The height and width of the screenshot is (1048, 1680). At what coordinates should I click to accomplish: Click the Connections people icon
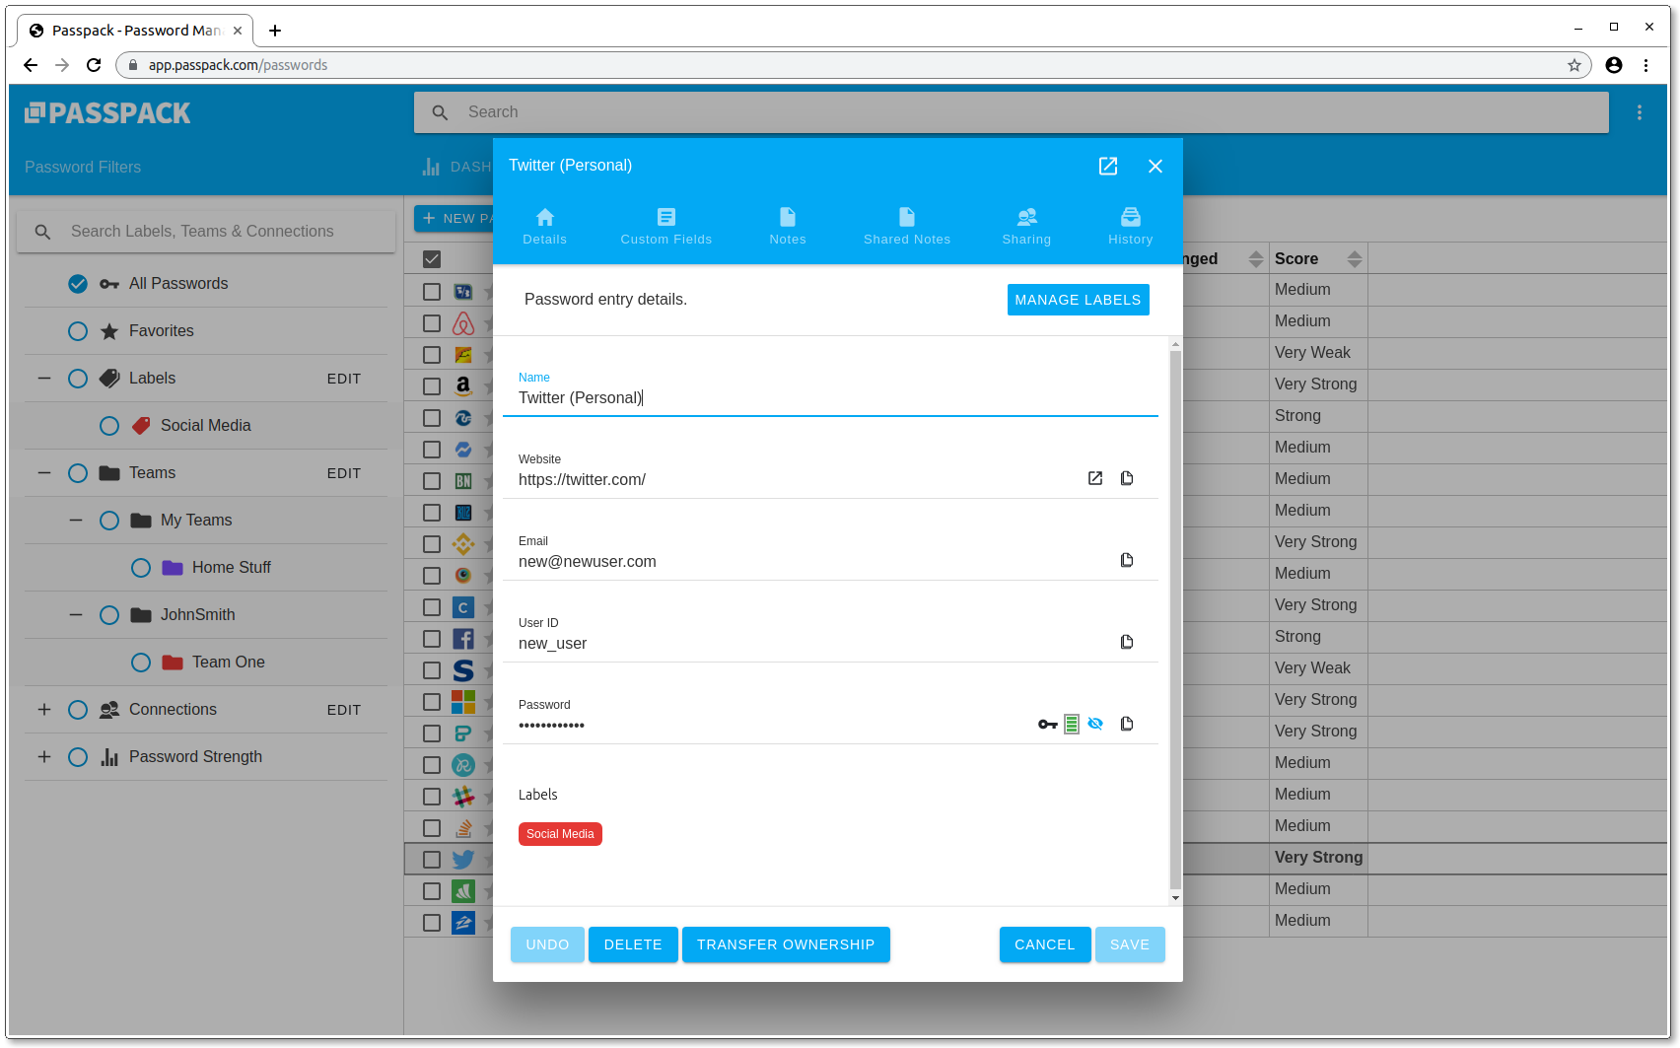[x=109, y=710]
